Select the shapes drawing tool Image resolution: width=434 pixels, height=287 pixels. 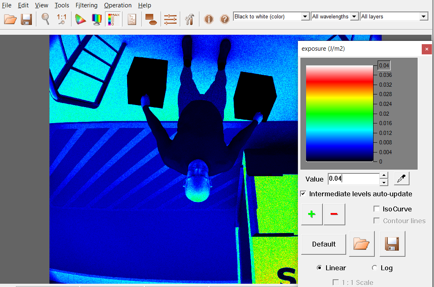click(151, 19)
